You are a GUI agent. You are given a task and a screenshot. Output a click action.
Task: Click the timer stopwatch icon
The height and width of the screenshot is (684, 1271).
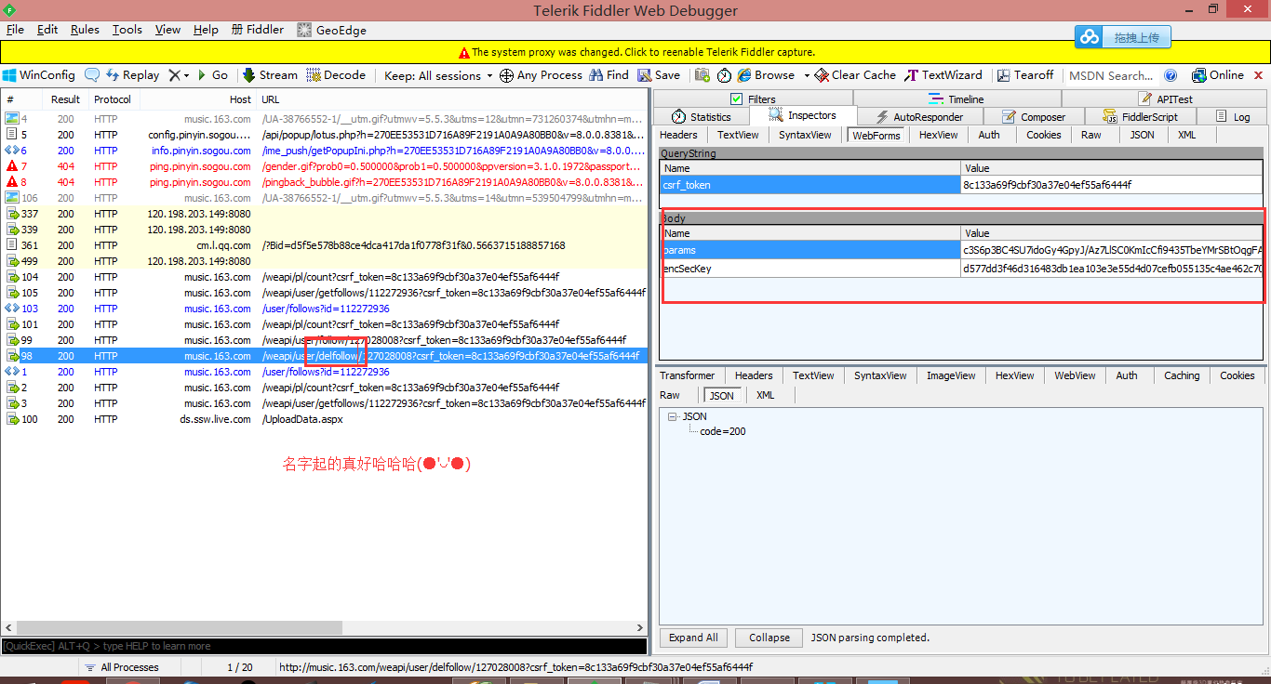pyautogui.click(x=724, y=75)
